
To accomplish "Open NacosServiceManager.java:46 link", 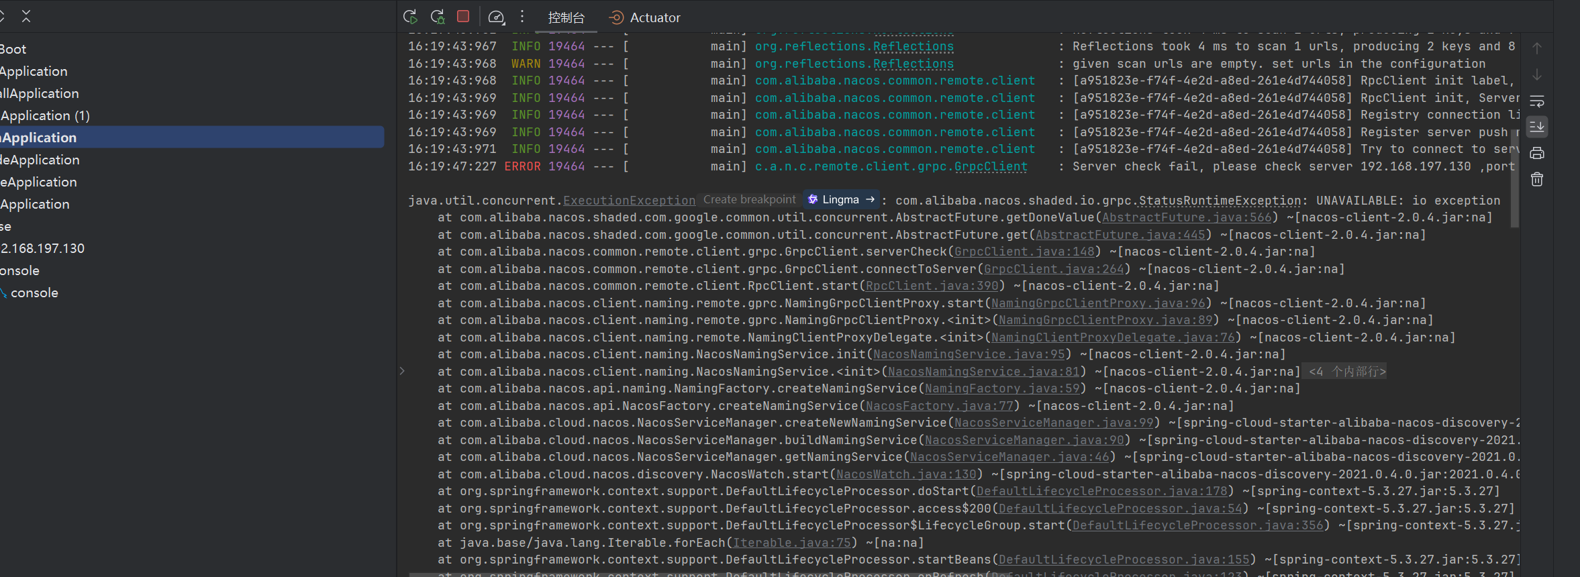I will [1009, 457].
